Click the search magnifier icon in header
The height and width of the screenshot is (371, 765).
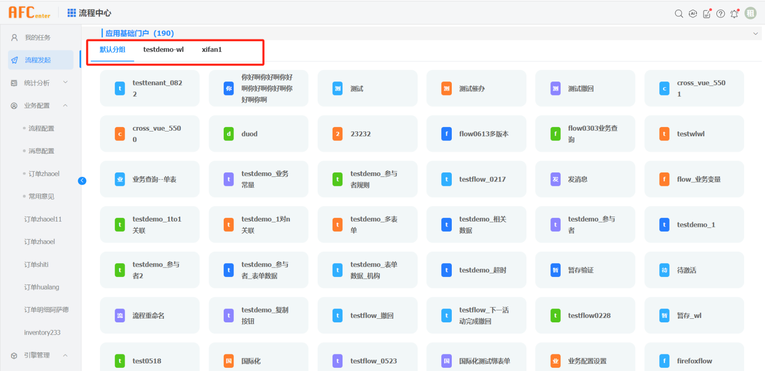(679, 14)
